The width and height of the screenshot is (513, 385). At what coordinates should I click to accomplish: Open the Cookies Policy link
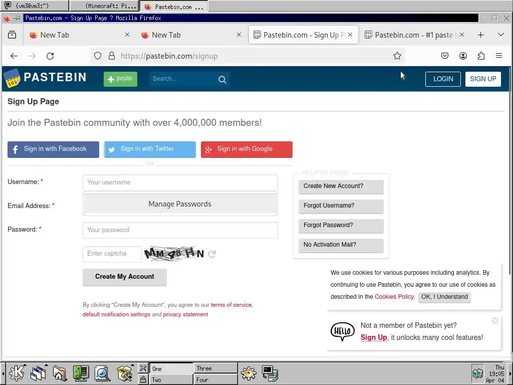394,297
